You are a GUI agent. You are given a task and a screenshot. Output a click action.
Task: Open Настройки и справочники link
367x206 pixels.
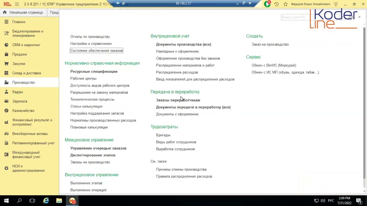point(91,43)
